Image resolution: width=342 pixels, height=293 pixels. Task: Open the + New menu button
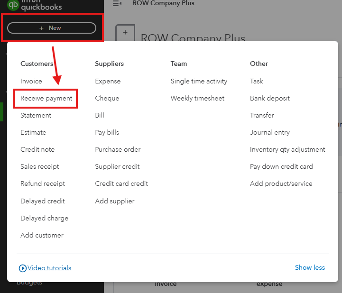coord(52,28)
